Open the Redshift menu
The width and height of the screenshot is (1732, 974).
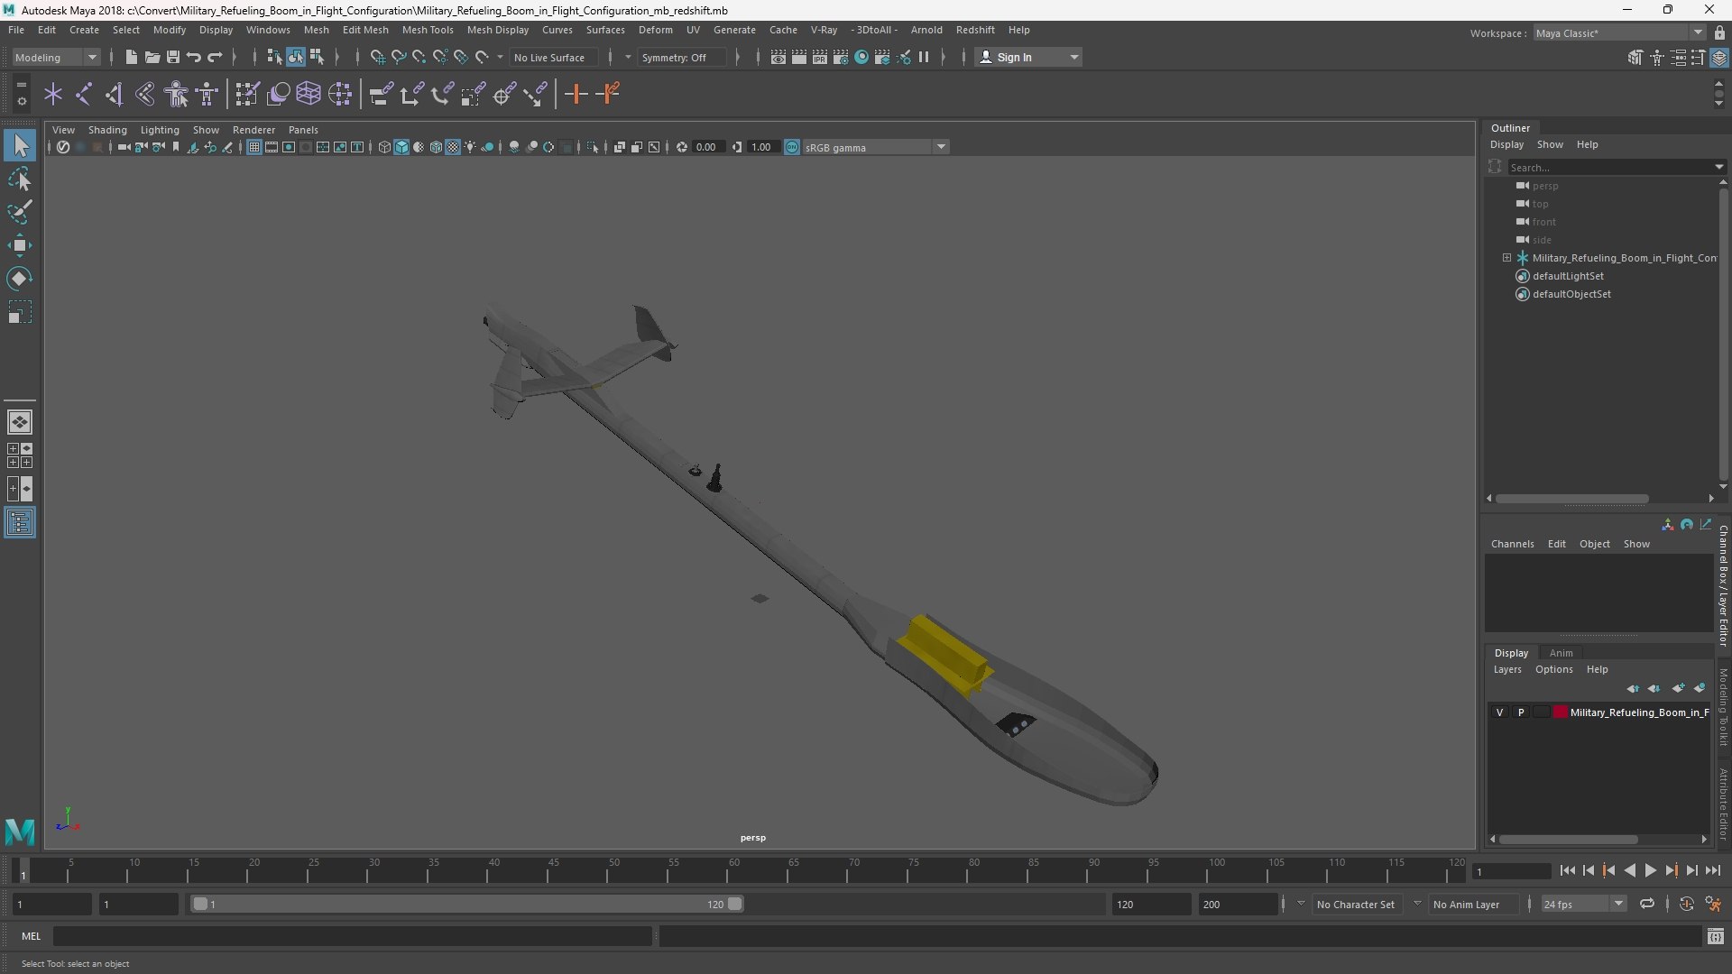(x=974, y=30)
